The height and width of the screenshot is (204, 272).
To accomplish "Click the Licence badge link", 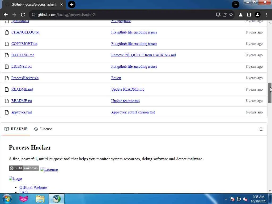I will pyautogui.click(x=49, y=169).
